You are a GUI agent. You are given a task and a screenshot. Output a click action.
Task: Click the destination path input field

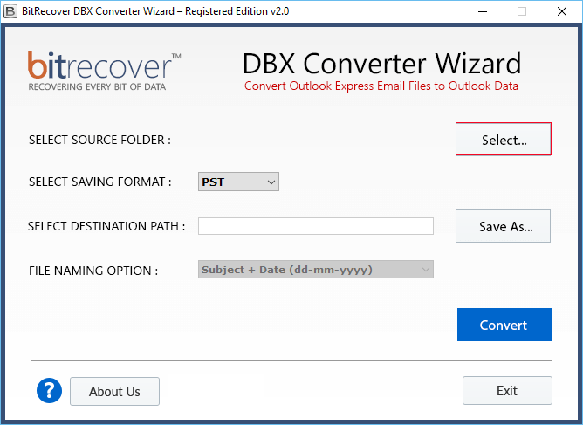[x=316, y=226]
